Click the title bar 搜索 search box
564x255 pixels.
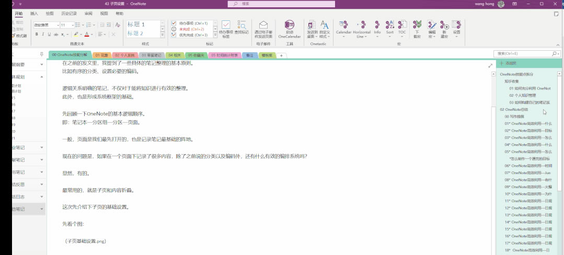pyautogui.click(x=281, y=4)
